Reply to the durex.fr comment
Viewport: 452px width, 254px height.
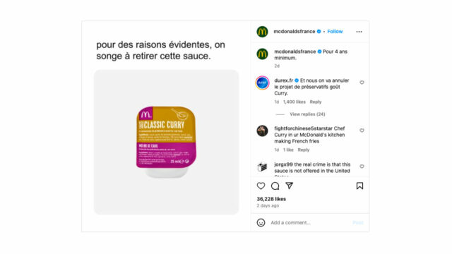click(x=316, y=102)
